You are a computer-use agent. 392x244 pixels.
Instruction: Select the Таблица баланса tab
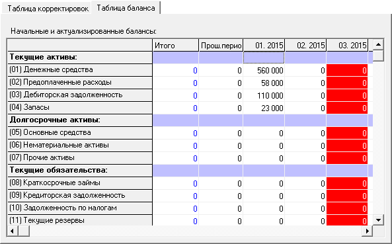[x=126, y=8]
